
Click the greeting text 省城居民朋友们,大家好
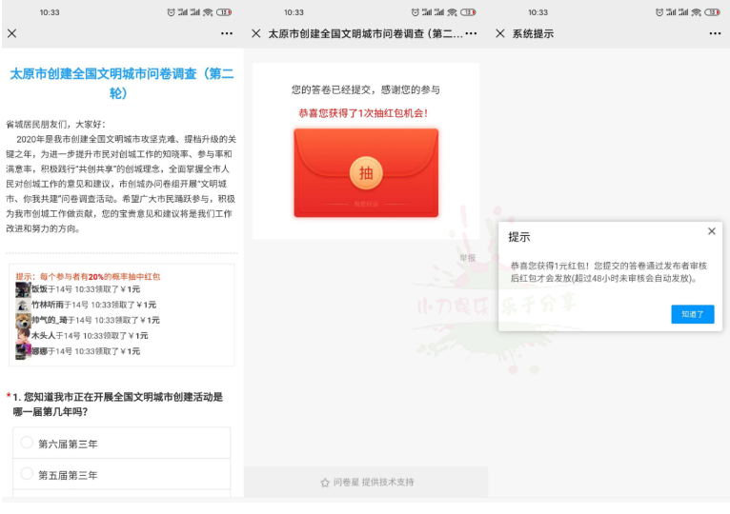pos(56,124)
